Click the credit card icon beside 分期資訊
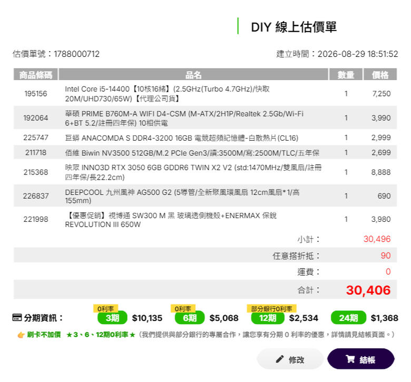Viewport: 411px width, 382px height. 17,318
